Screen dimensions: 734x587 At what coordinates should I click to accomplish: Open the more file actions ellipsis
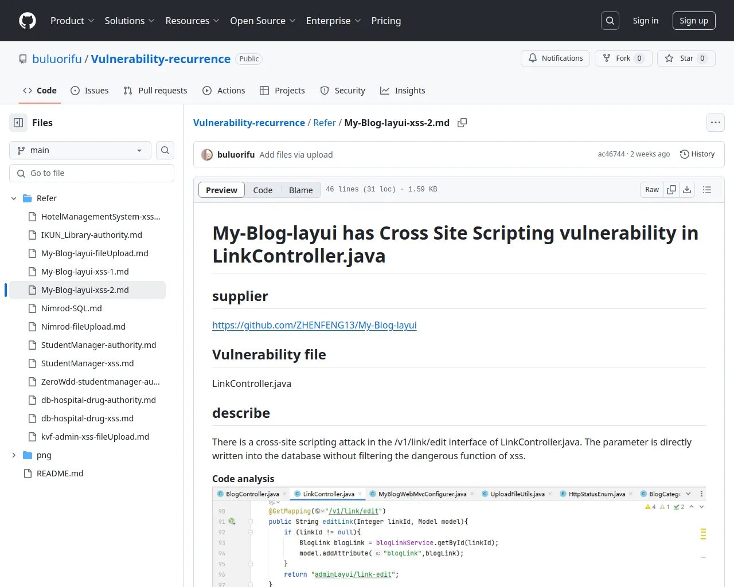pyautogui.click(x=716, y=123)
